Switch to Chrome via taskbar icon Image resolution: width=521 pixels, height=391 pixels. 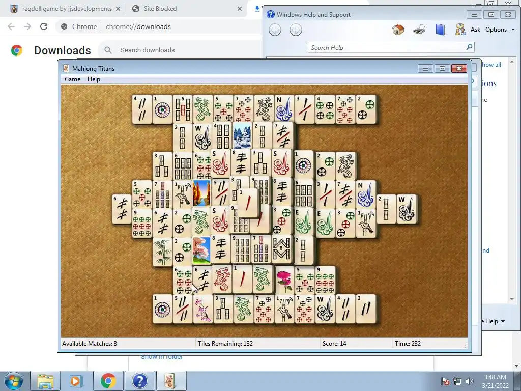pyautogui.click(x=108, y=381)
